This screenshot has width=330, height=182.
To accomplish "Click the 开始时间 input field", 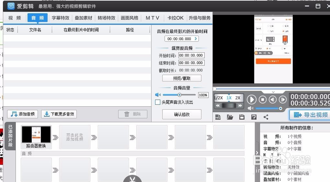I will tap(191, 55).
